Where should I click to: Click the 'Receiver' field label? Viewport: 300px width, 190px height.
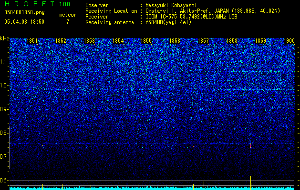[97, 17]
